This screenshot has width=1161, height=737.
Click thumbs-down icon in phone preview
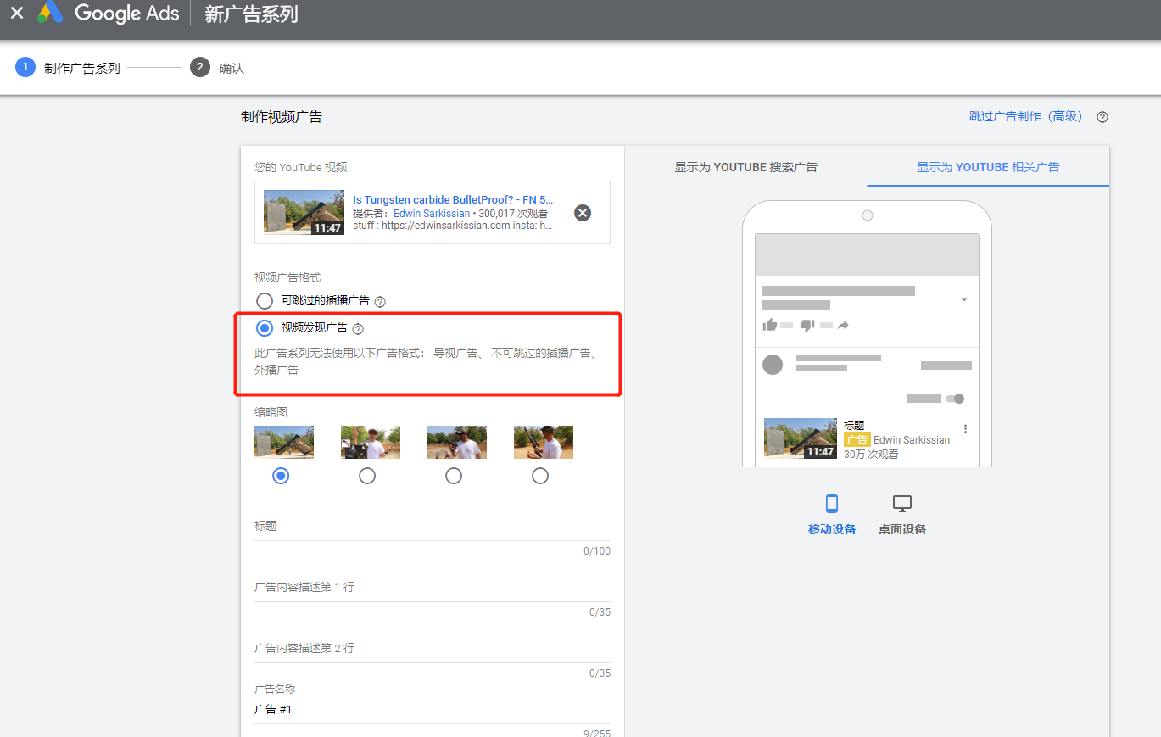coord(807,325)
